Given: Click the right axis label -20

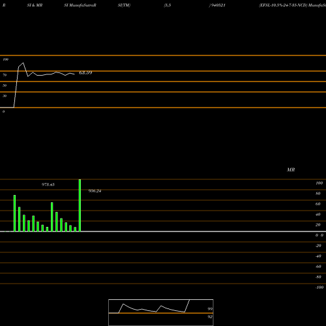Looking at the screenshot, I should tap(318, 246).
